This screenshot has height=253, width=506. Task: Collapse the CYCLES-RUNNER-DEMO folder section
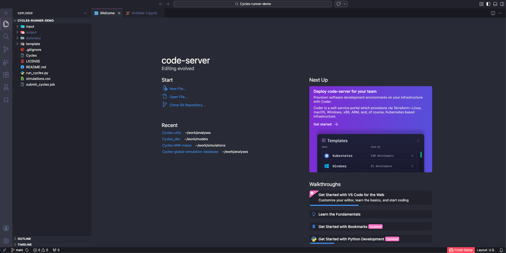point(52,21)
